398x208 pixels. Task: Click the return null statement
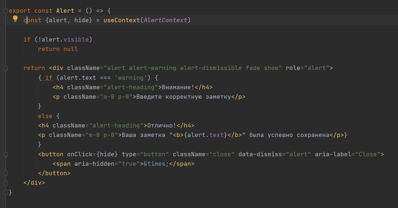click(58, 49)
